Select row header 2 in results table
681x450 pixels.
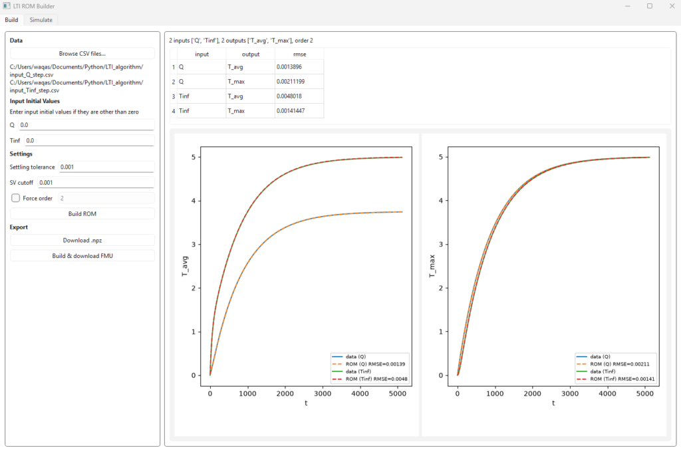click(174, 82)
